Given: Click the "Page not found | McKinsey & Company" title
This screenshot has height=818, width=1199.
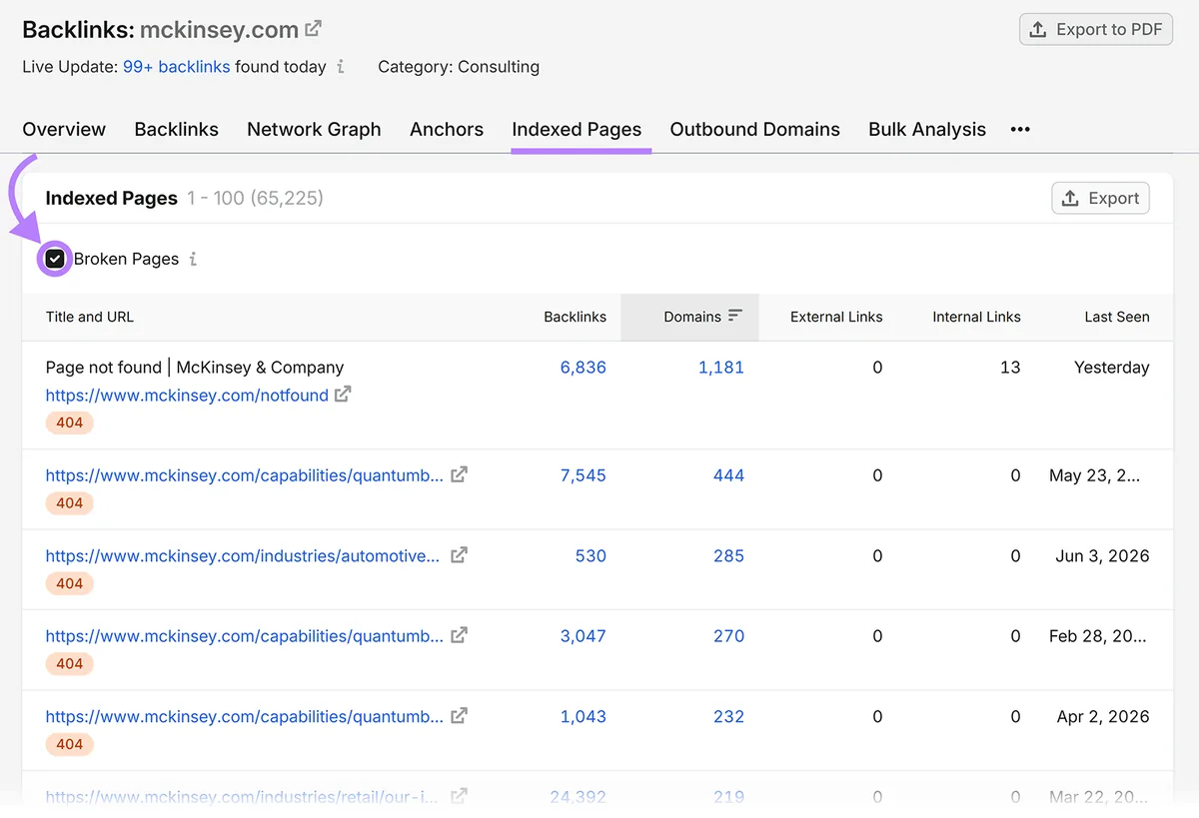Looking at the screenshot, I should (x=195, y=367).
